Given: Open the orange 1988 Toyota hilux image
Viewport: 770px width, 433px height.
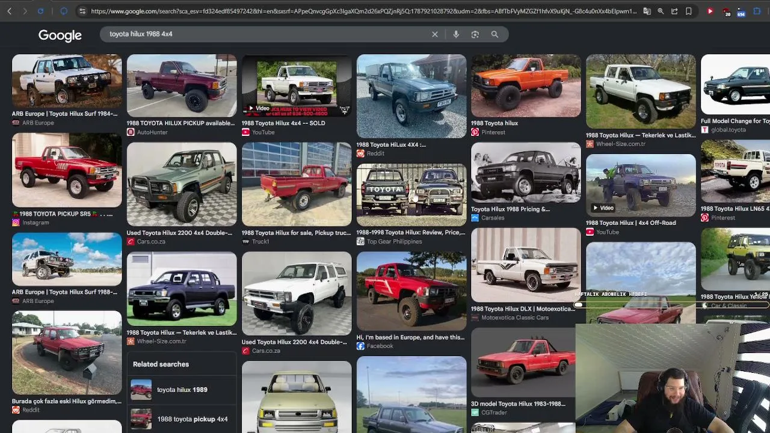Looking at the screenshot, I should (x=526, y=85).
